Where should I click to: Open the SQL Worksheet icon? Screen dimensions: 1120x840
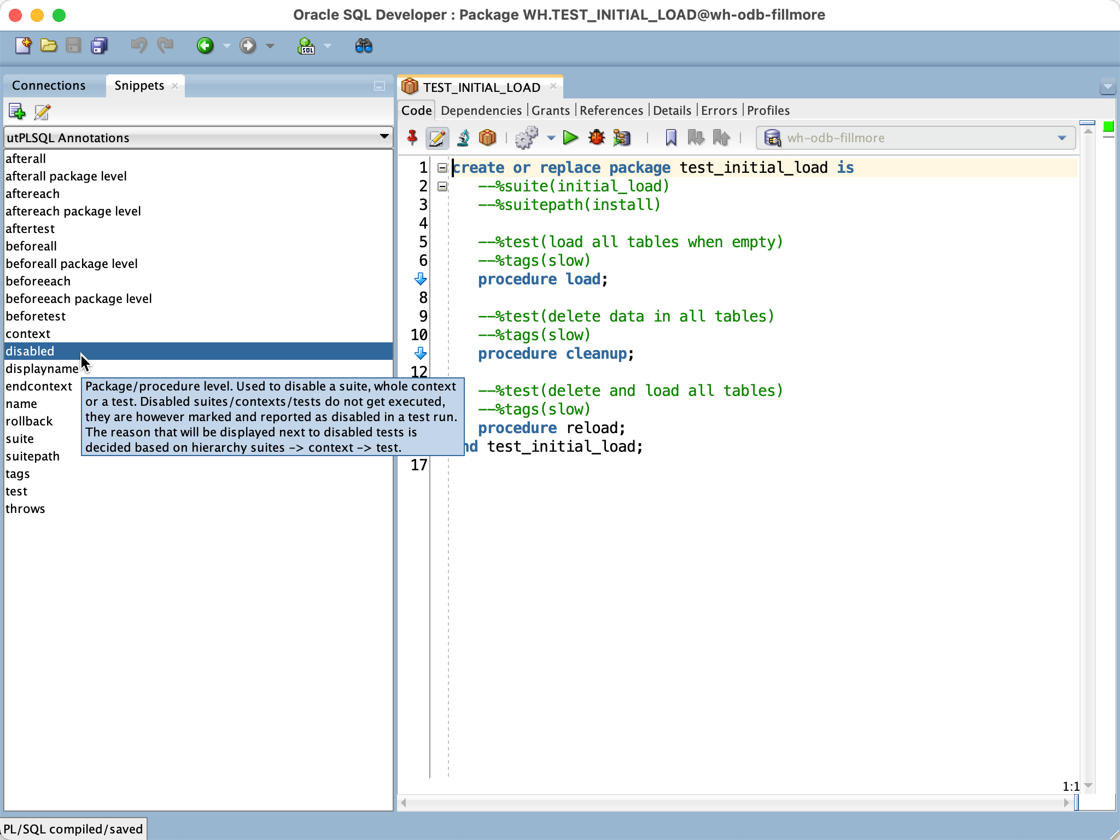pos(307,46)
